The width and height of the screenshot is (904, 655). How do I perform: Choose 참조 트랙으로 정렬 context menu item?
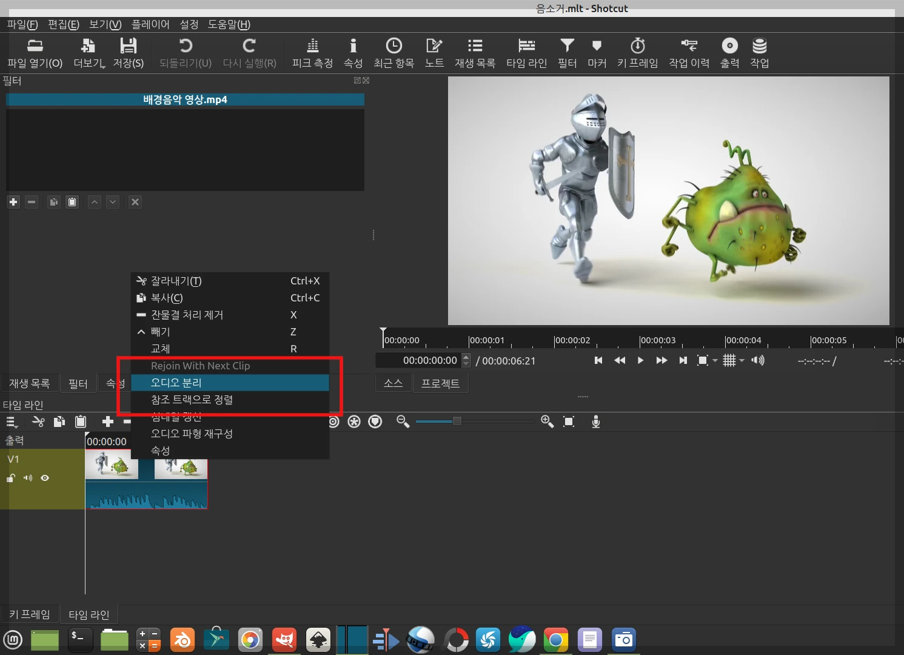click(x=230, y=400)
